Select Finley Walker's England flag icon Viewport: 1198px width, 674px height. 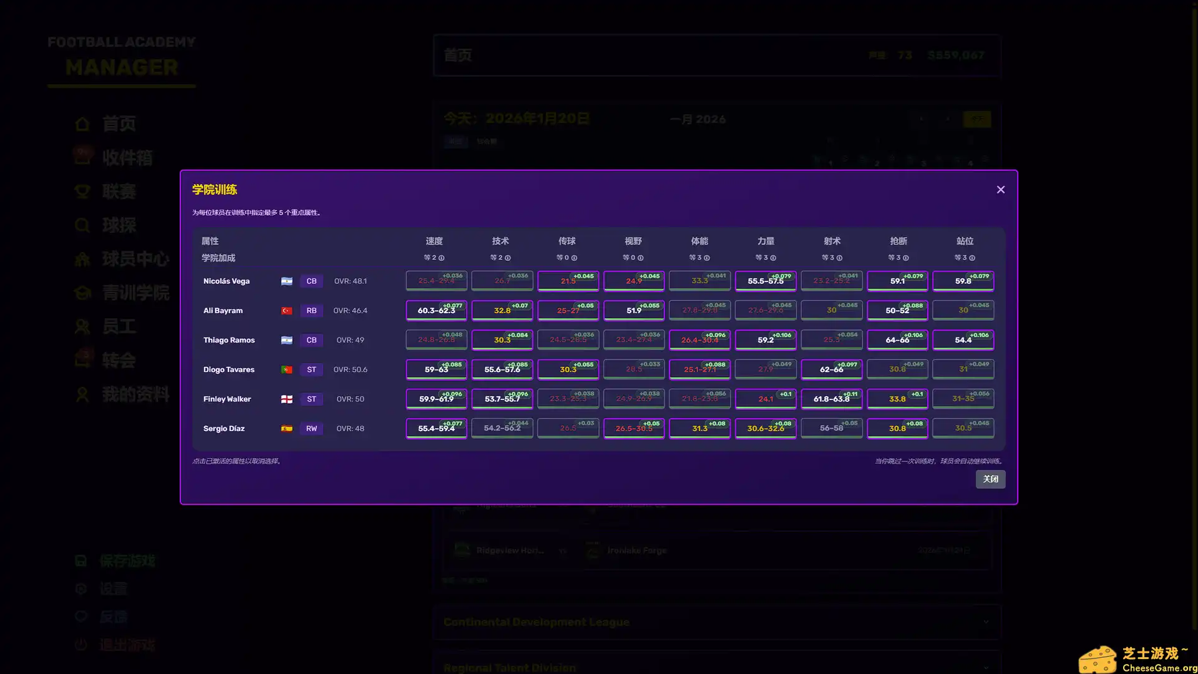coord(287,399)
